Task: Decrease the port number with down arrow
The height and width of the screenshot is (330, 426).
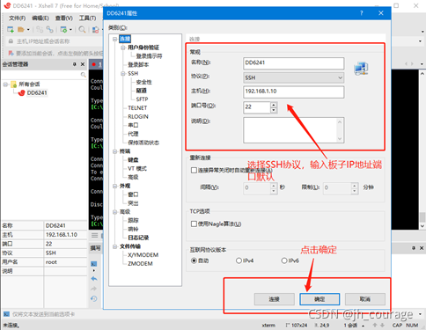Action: (x=274, y=110)
